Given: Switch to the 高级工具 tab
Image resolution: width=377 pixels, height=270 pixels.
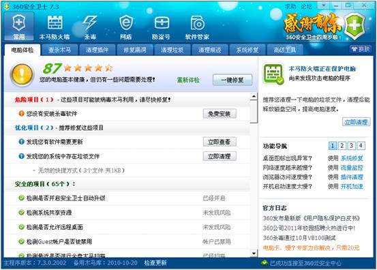Looking at the screenshot, I should (x=285, y=50).
